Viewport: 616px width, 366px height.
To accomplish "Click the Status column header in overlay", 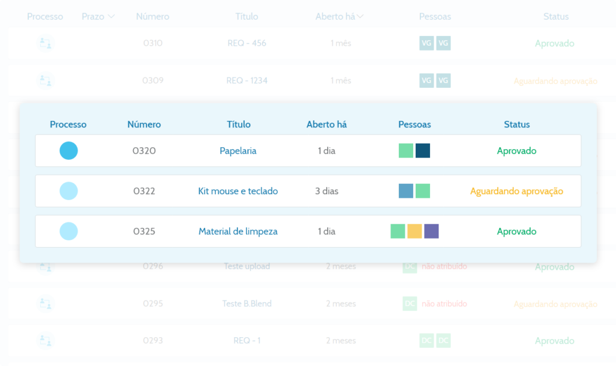I will pos(517,124).
